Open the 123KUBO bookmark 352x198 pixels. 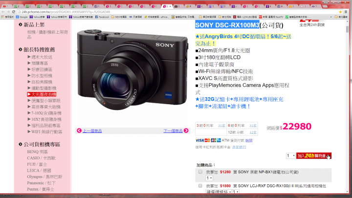click(x=245, y=17)
